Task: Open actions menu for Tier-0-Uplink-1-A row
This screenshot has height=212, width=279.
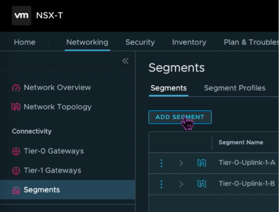Action: tap(161, 163)
